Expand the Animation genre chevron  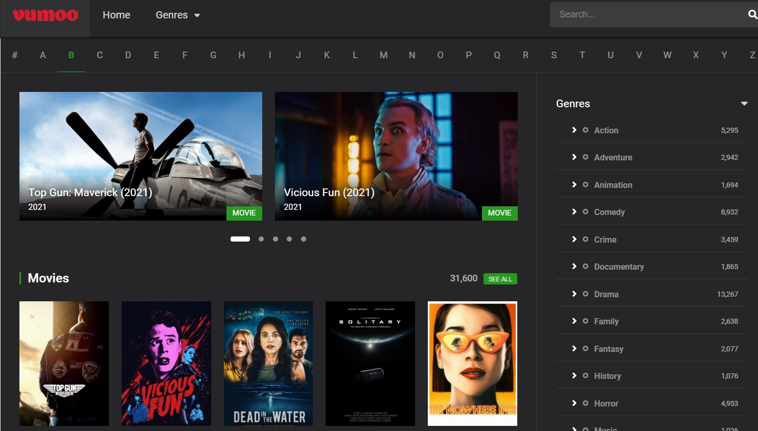tap(574, 184)
